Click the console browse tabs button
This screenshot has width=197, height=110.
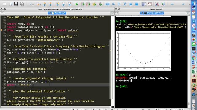117,13
